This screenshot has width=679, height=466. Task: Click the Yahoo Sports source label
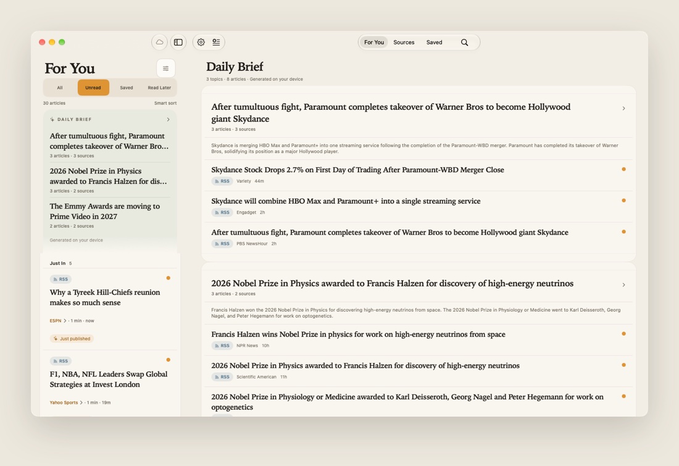(x=64, y=403)
